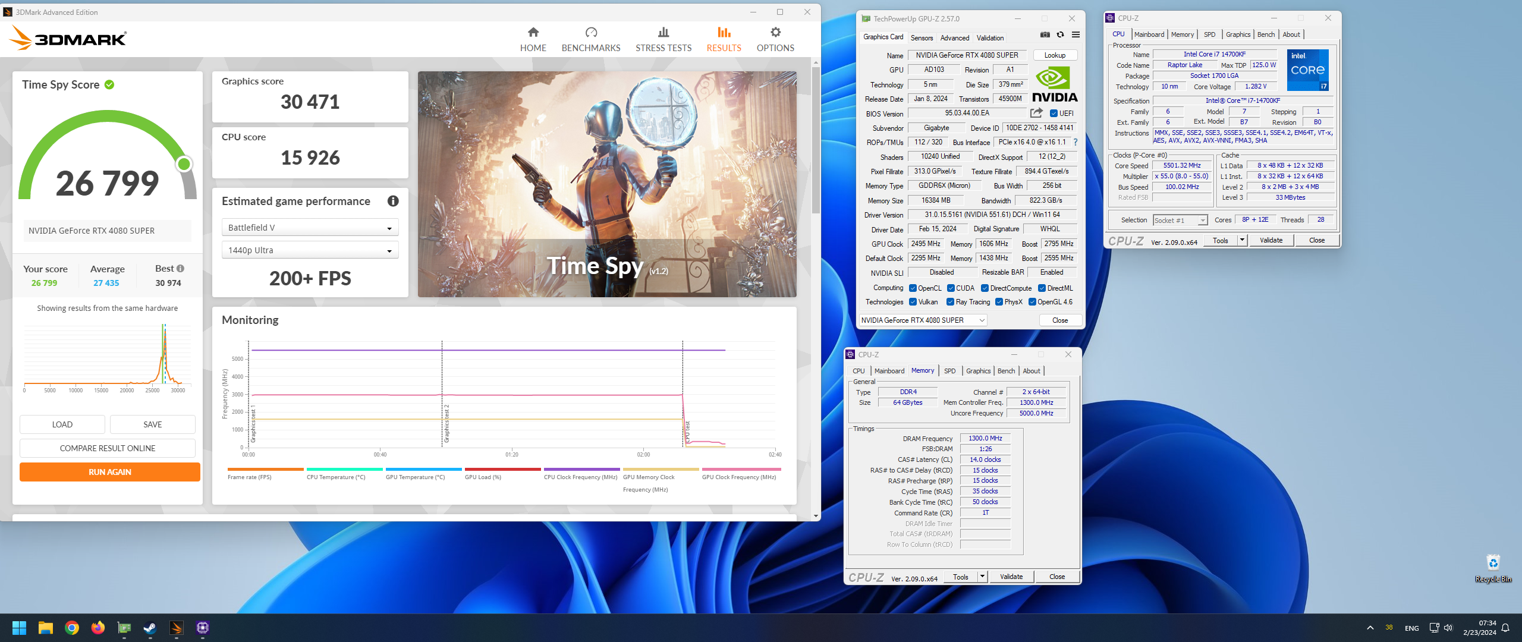1522x642 pixels.
Task: Click the Estimated game performance info icon
Action: (x=393, y=201)
